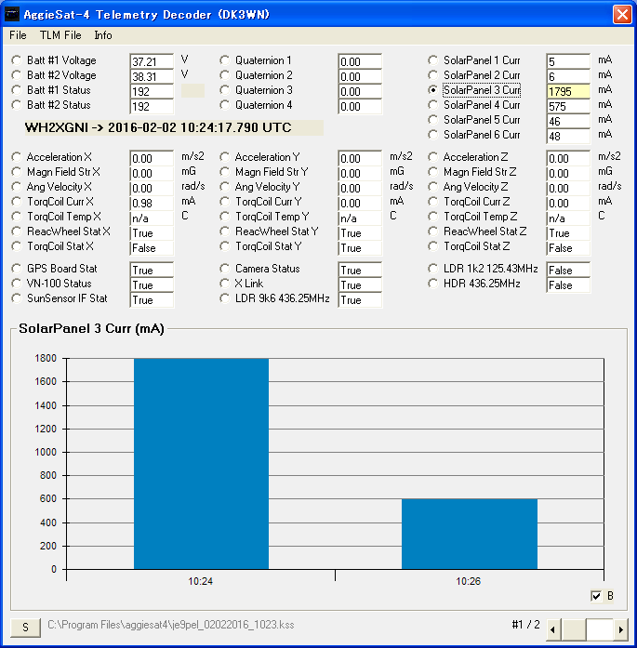Click the frame scrollbar right arrow

(x=621, y=629)
